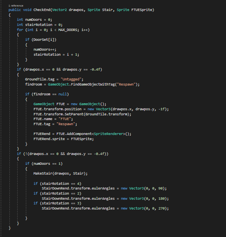Click the "numDoors == 1" condition
The image size is (226, 237).
[x=47, y=164]
